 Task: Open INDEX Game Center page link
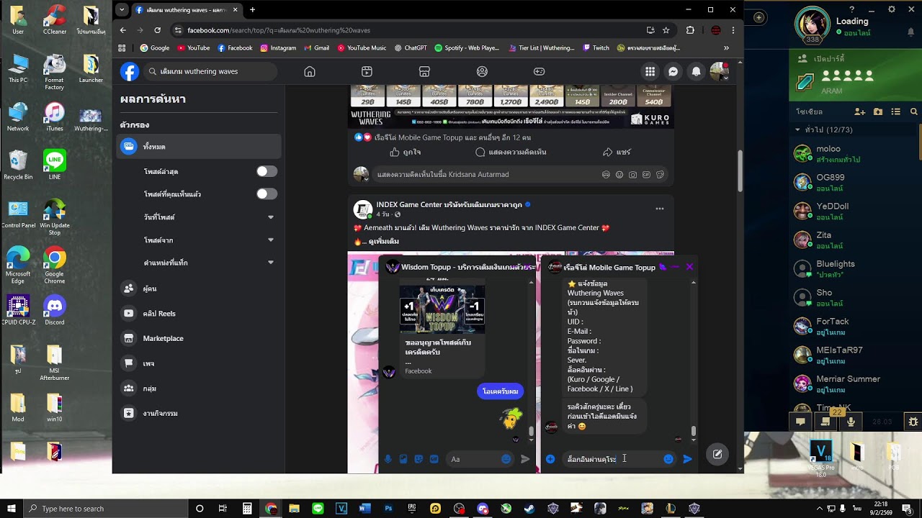coord(449,205)
